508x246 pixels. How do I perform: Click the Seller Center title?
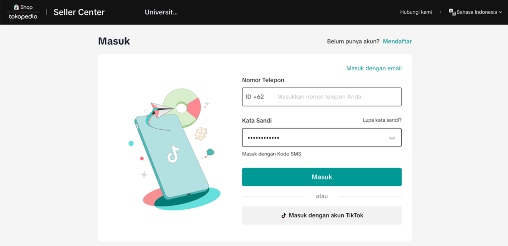(79, 12)
